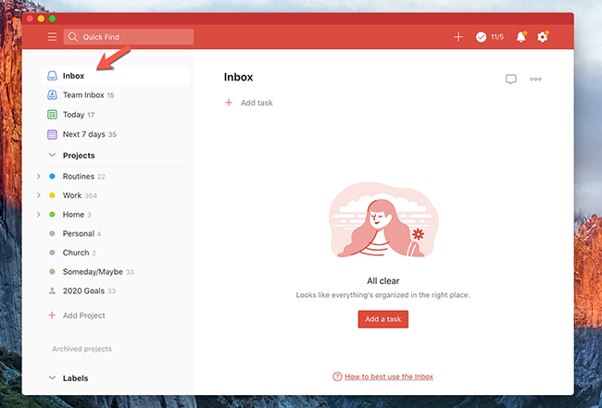Open the Work project
Viewport: 602px width, 408px height.
click(72, 195)
